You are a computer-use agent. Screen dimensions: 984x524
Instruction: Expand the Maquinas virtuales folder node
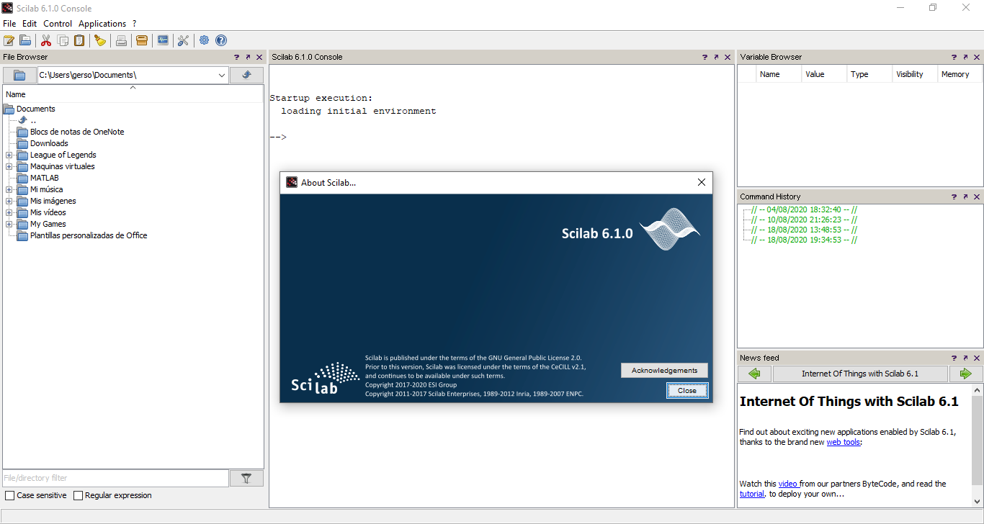point(9,166)
